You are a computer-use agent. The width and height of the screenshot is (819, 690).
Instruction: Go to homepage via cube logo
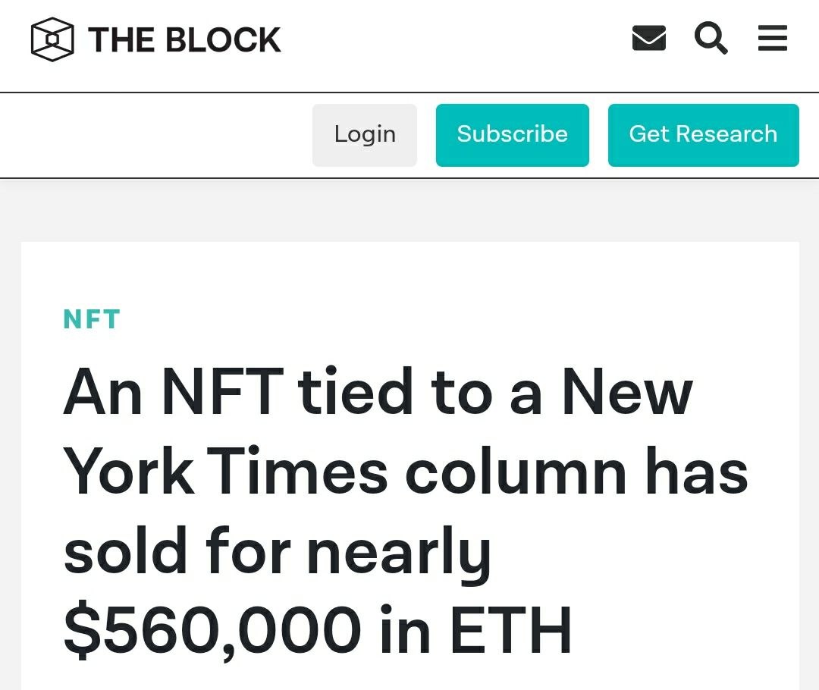[52, 39]
